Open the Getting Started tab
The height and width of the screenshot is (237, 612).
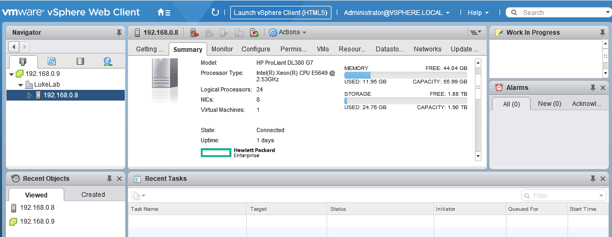149,49
